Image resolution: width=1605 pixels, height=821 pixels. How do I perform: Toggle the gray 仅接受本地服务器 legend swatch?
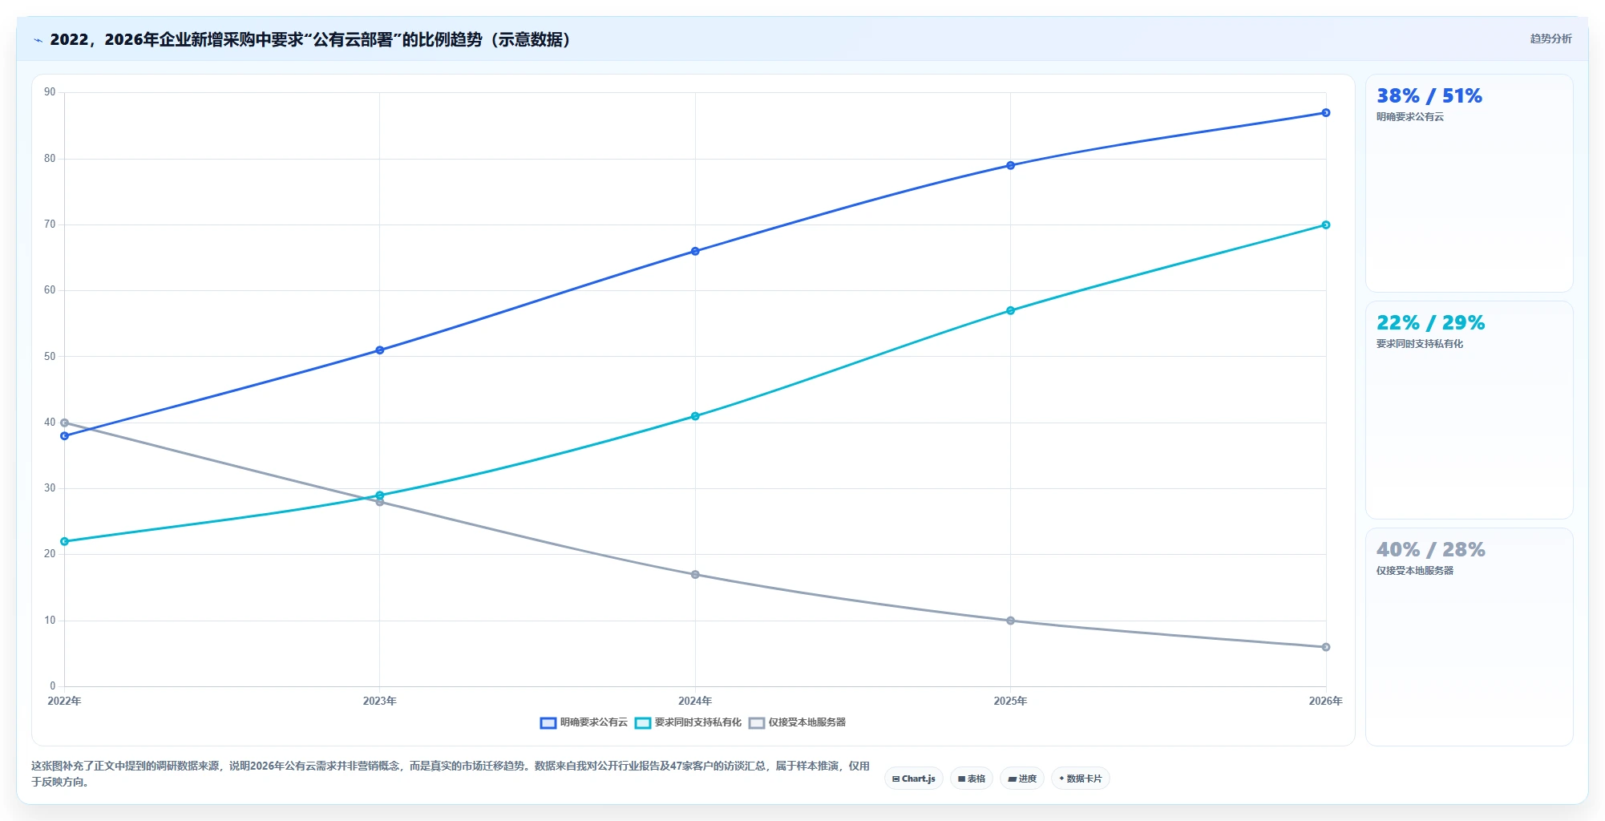click(x=757, y=723)
